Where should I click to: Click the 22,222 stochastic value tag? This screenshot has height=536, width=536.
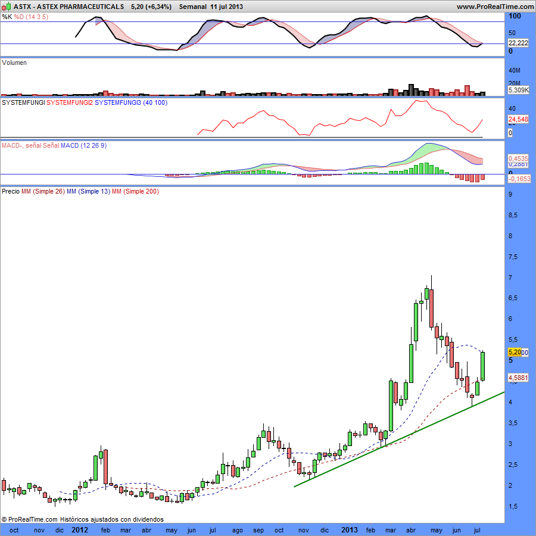point(518,43)
